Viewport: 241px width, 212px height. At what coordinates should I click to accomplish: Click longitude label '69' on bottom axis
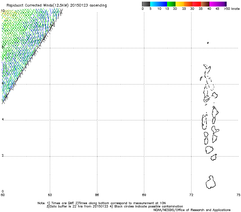click(144, 195)
